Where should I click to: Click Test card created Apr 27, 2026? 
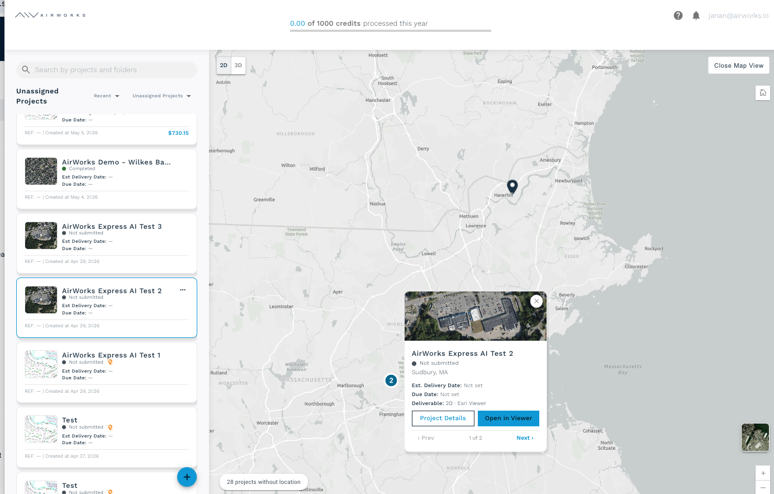pos(107,437)
